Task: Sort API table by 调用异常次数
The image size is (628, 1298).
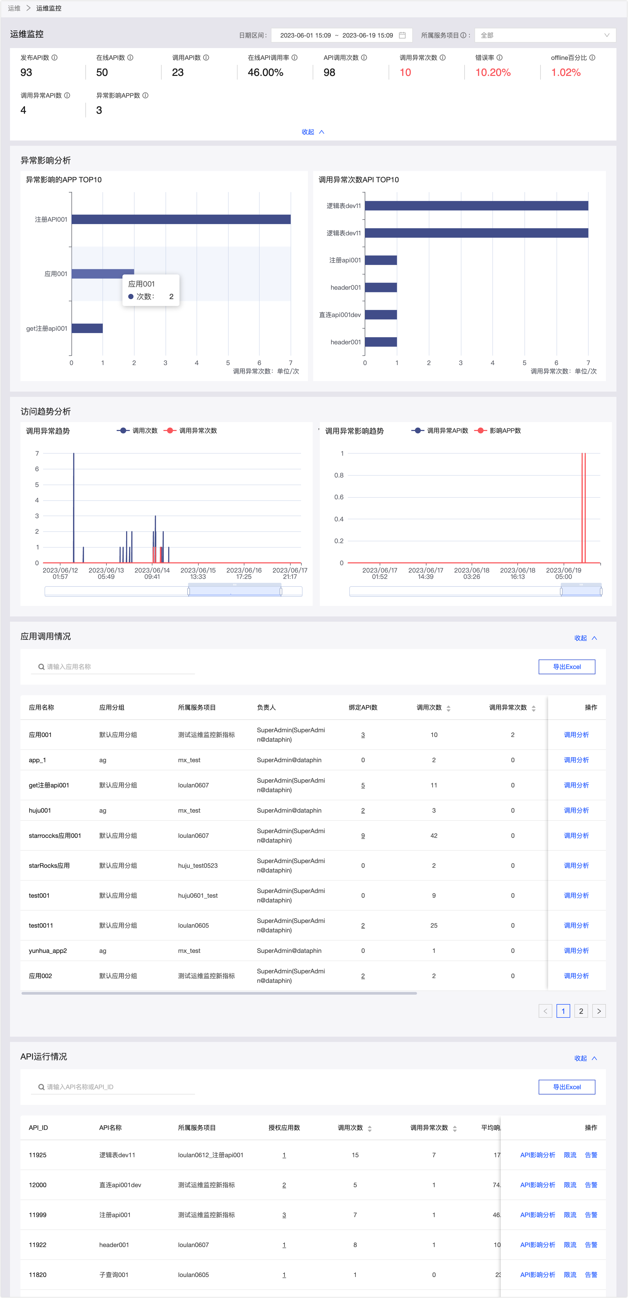Action: [455, 1128]
